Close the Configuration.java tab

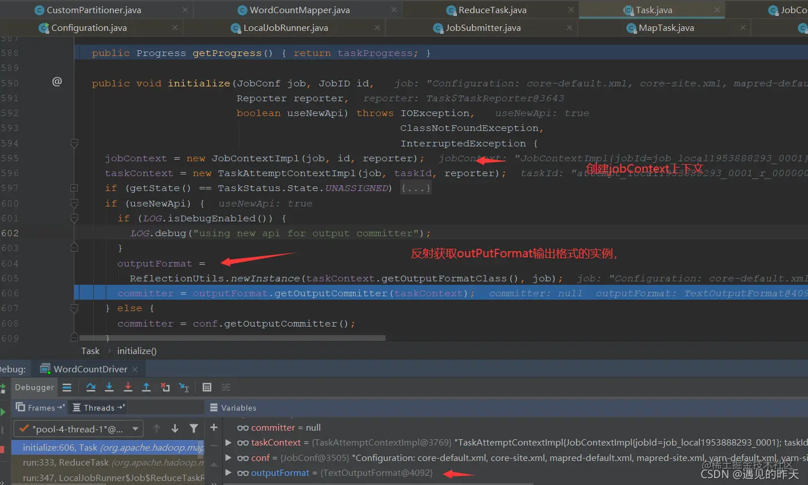pyautogui.click(x=175, y=27)
